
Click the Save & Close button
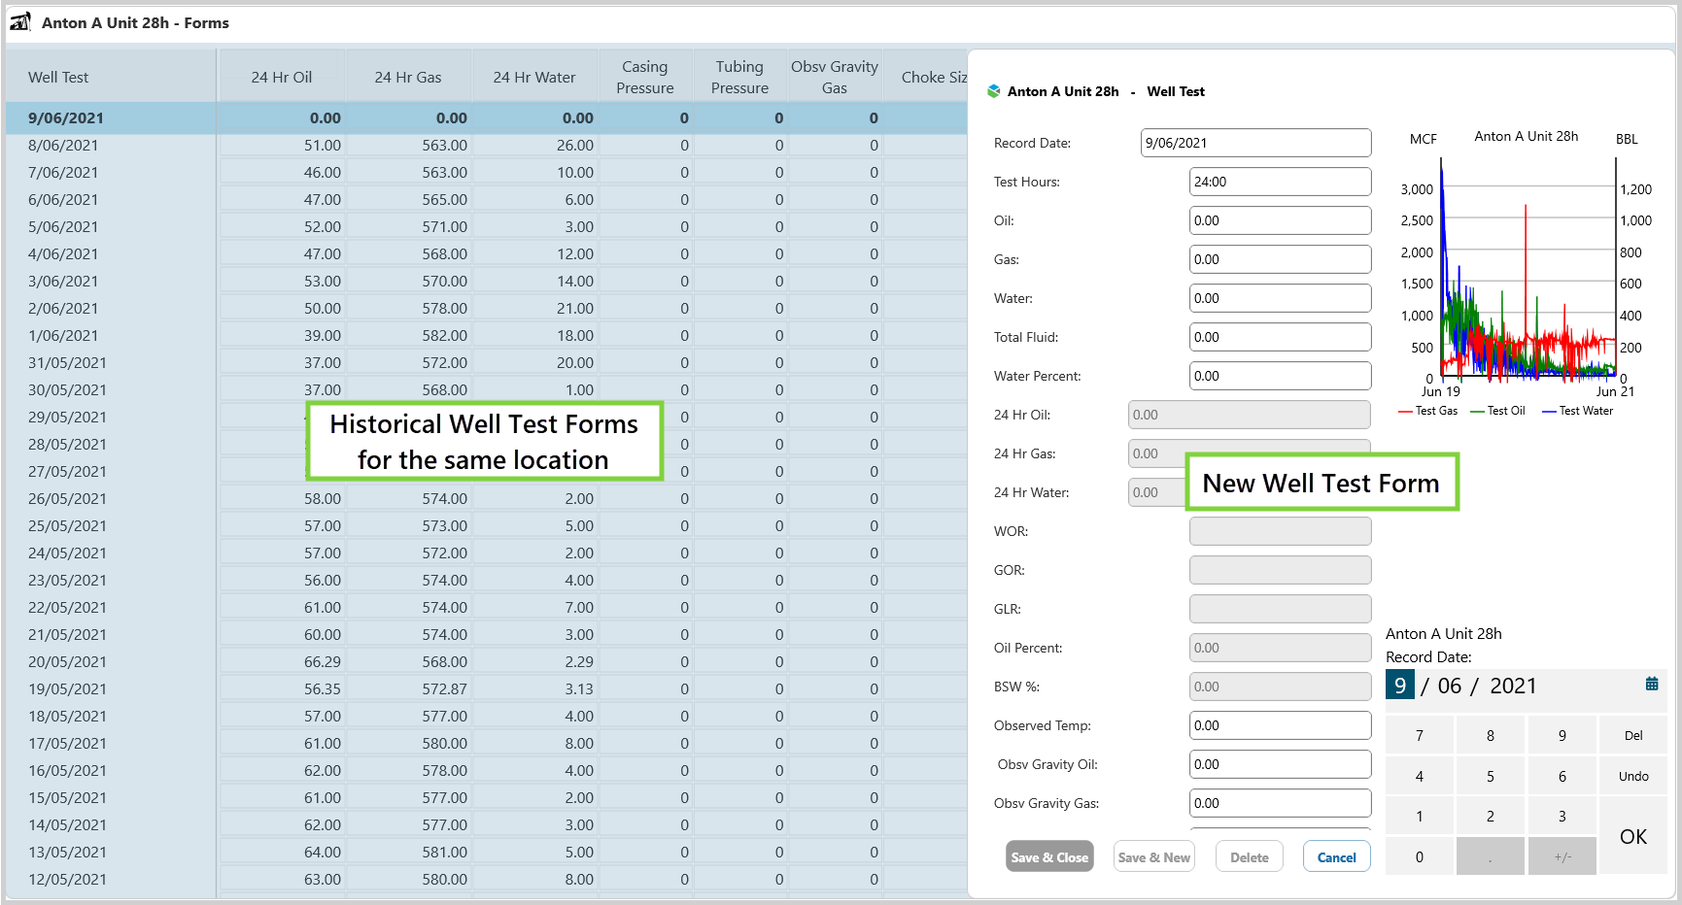pos(1048,856)
